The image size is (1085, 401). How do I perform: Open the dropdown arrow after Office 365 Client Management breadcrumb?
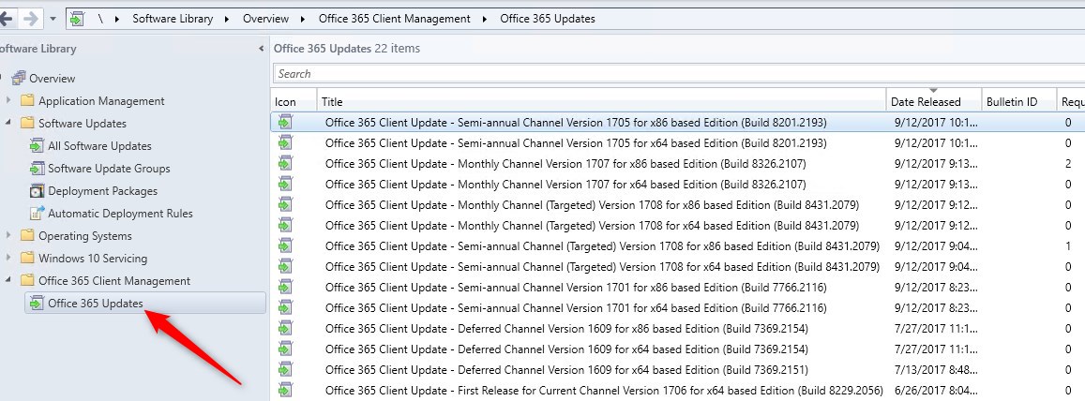point(485,19)
